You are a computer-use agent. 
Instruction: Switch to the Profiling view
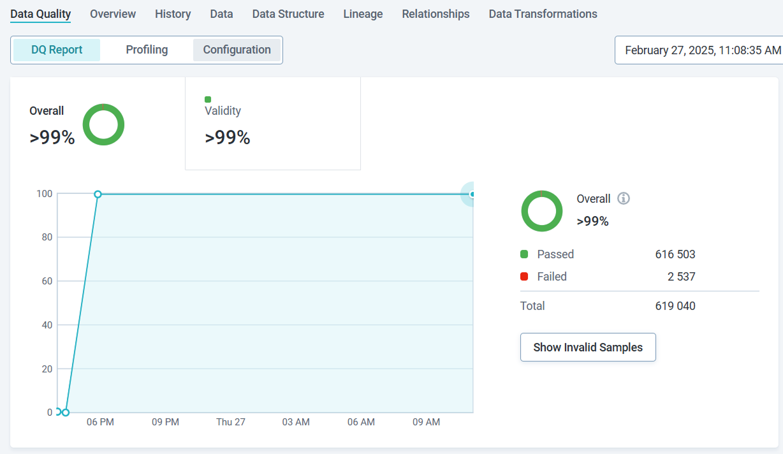click(147, 49)
